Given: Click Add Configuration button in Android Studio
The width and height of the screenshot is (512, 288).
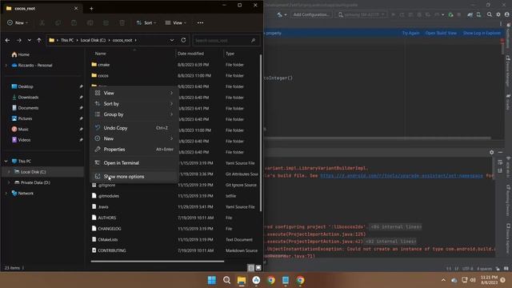Looking at the screenshot, I should (311, 14).
